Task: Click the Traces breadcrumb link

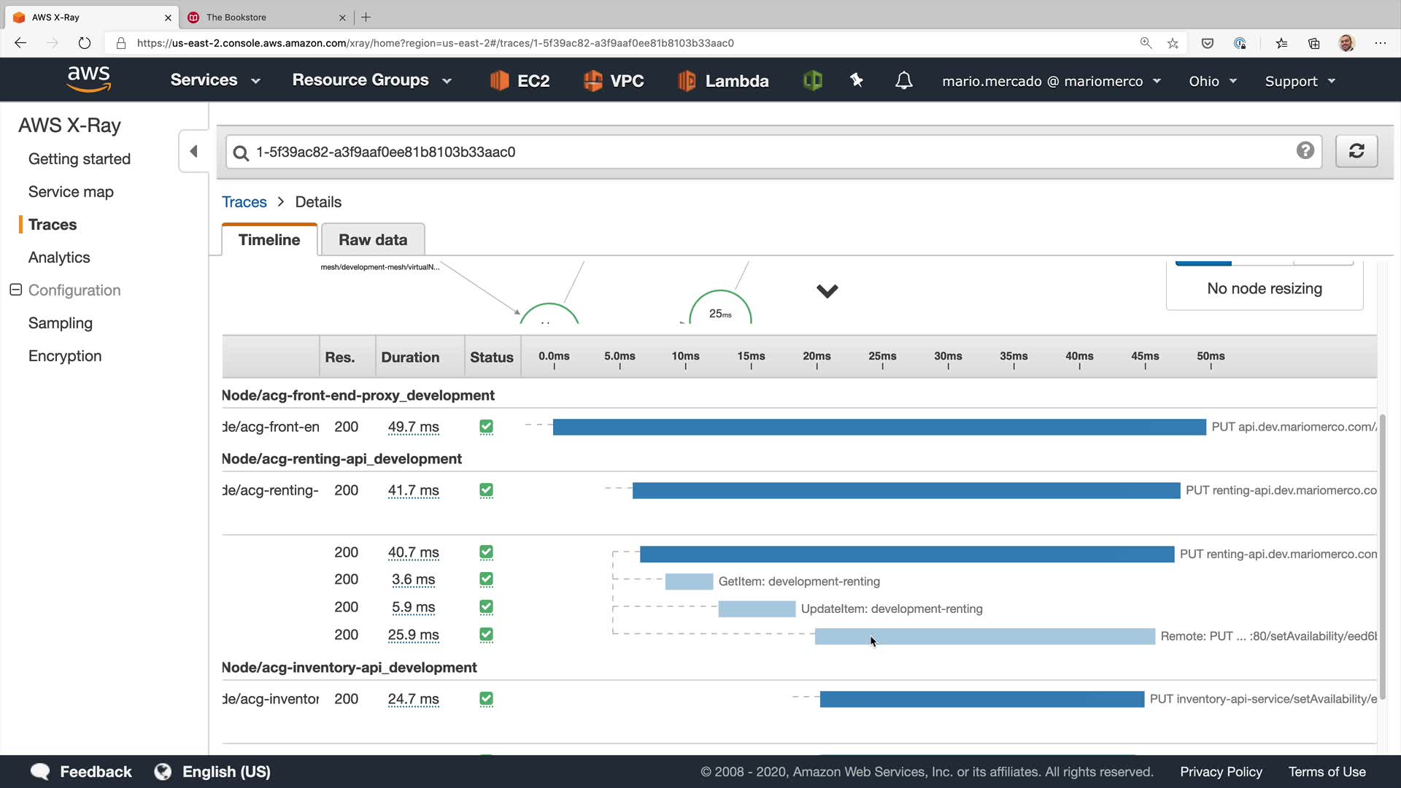Action: coord(244,202)
